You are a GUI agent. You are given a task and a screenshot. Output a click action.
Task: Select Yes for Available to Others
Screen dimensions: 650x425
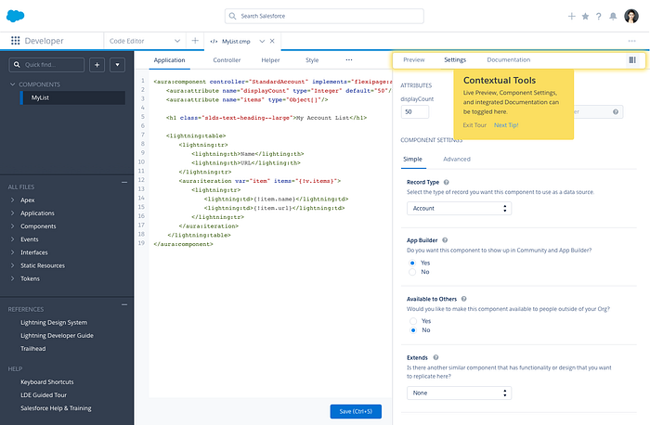pos(413,320)
